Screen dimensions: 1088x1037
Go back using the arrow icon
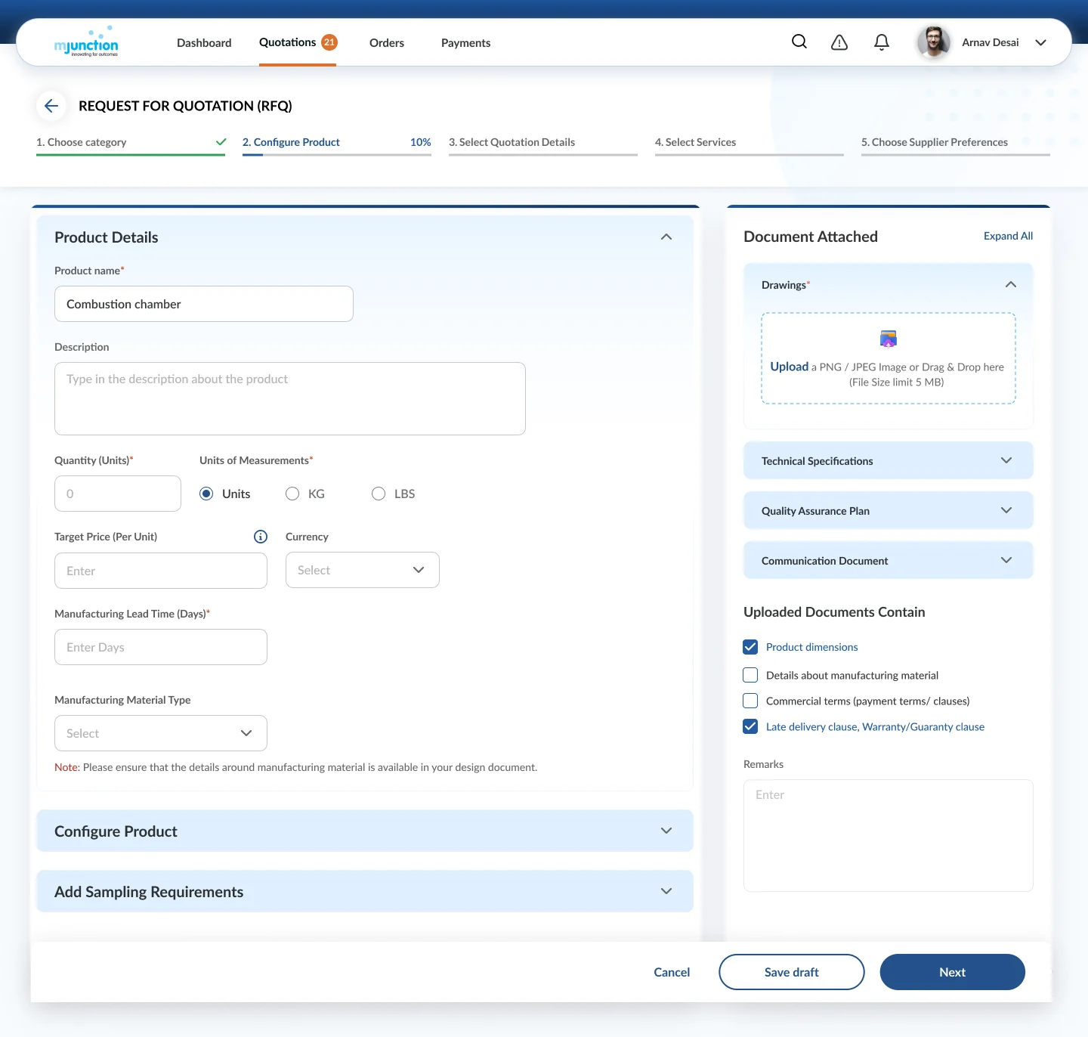pyautogui.click(x=51, y=106)
